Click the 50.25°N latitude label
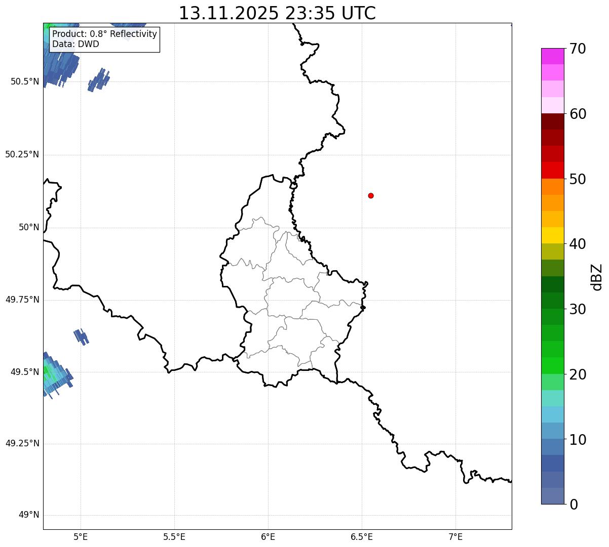Screen dimensions: 609x547 coord(22,154)
